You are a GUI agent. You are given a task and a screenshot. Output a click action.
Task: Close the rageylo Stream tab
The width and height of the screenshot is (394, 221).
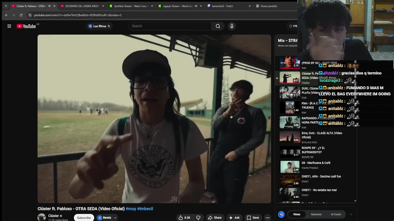click(201, 6)
